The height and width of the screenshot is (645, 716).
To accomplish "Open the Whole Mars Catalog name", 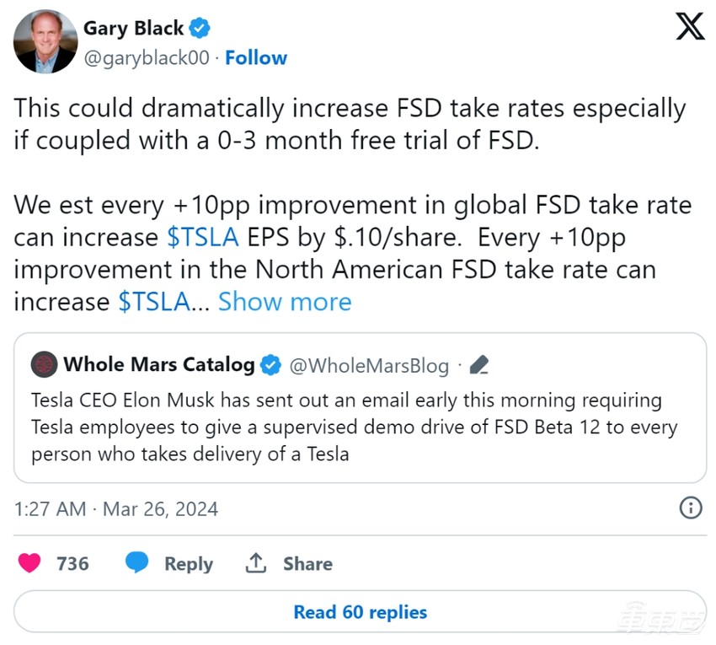I will coord(159,364).
